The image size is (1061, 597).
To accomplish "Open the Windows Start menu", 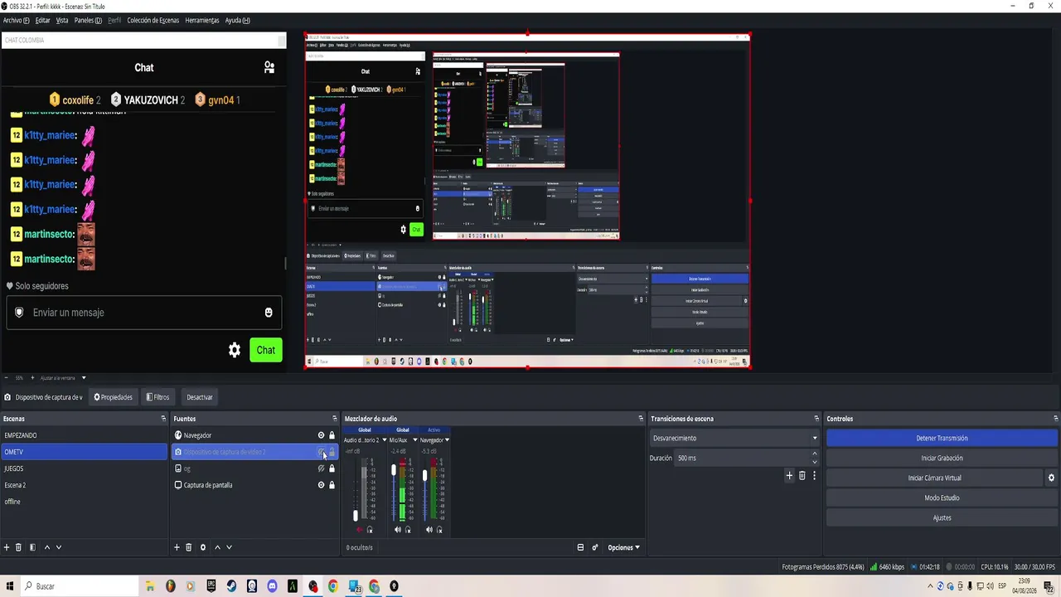I will coord(10,586).
